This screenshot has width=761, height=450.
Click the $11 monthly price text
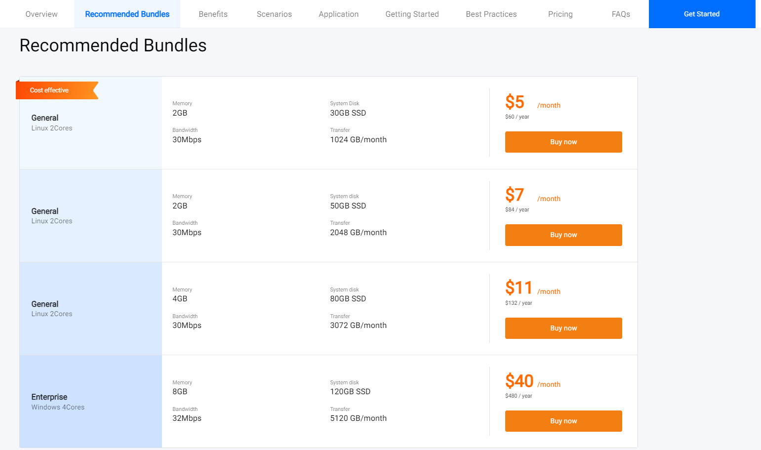point(519,288)
